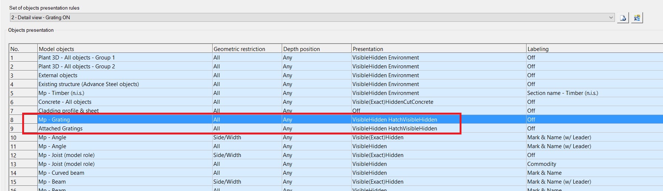Screen dimensions: 663x191
Task: Click the rename presentation rules icon
Action: click(x=637, y=18)
